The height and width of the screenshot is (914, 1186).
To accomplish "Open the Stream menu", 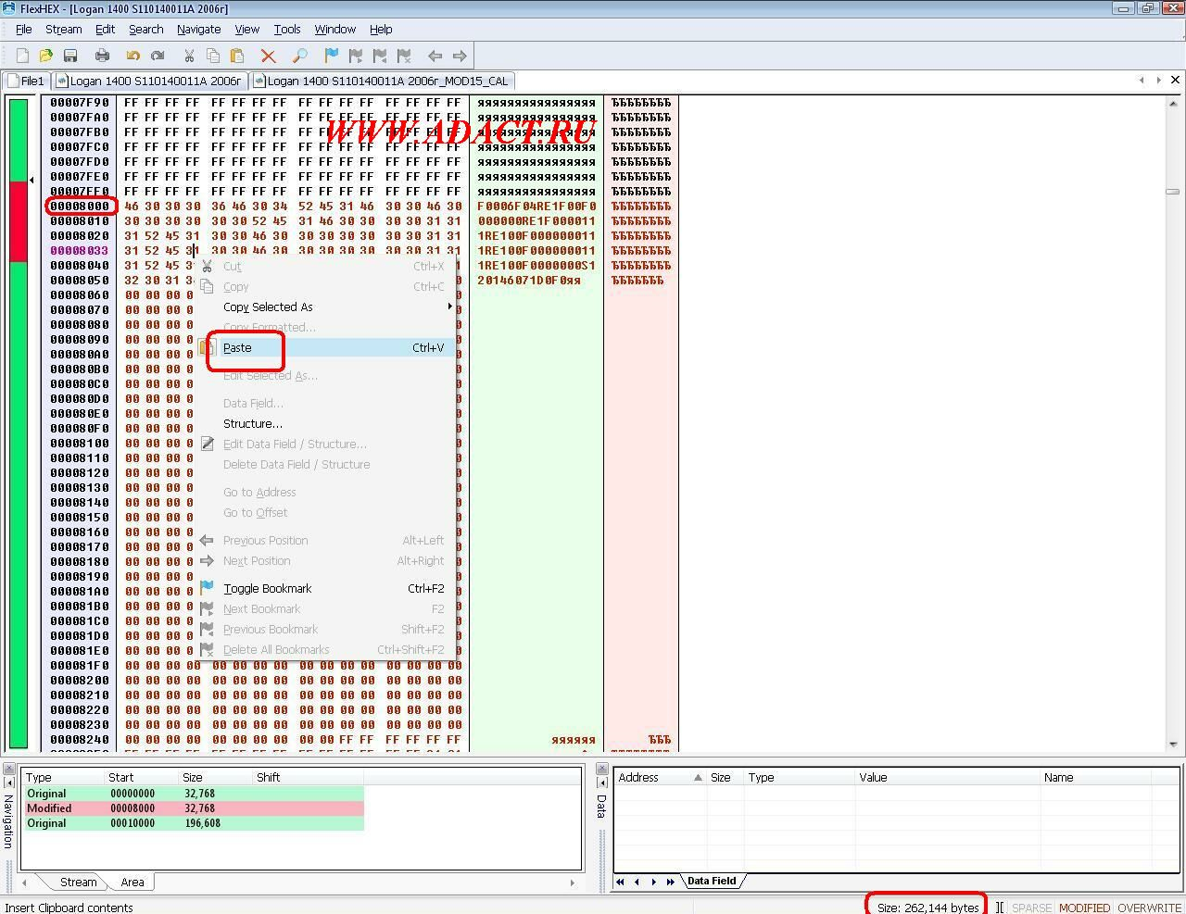I will [64, 29].
